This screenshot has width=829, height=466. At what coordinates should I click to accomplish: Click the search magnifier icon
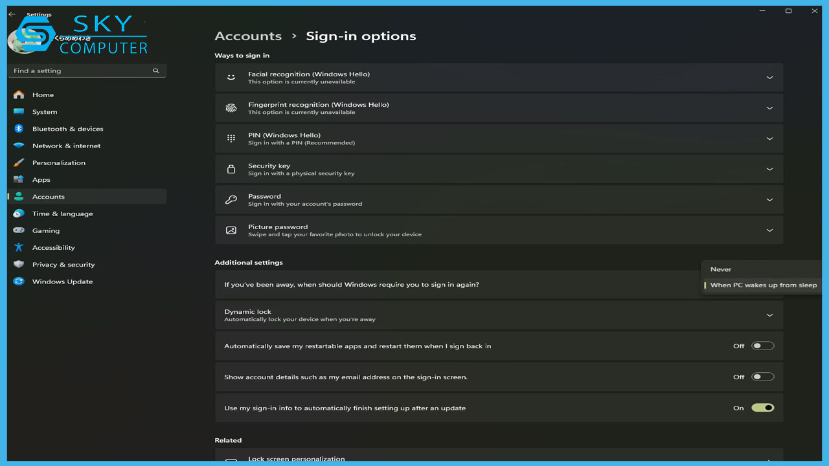tap(155, 71)
